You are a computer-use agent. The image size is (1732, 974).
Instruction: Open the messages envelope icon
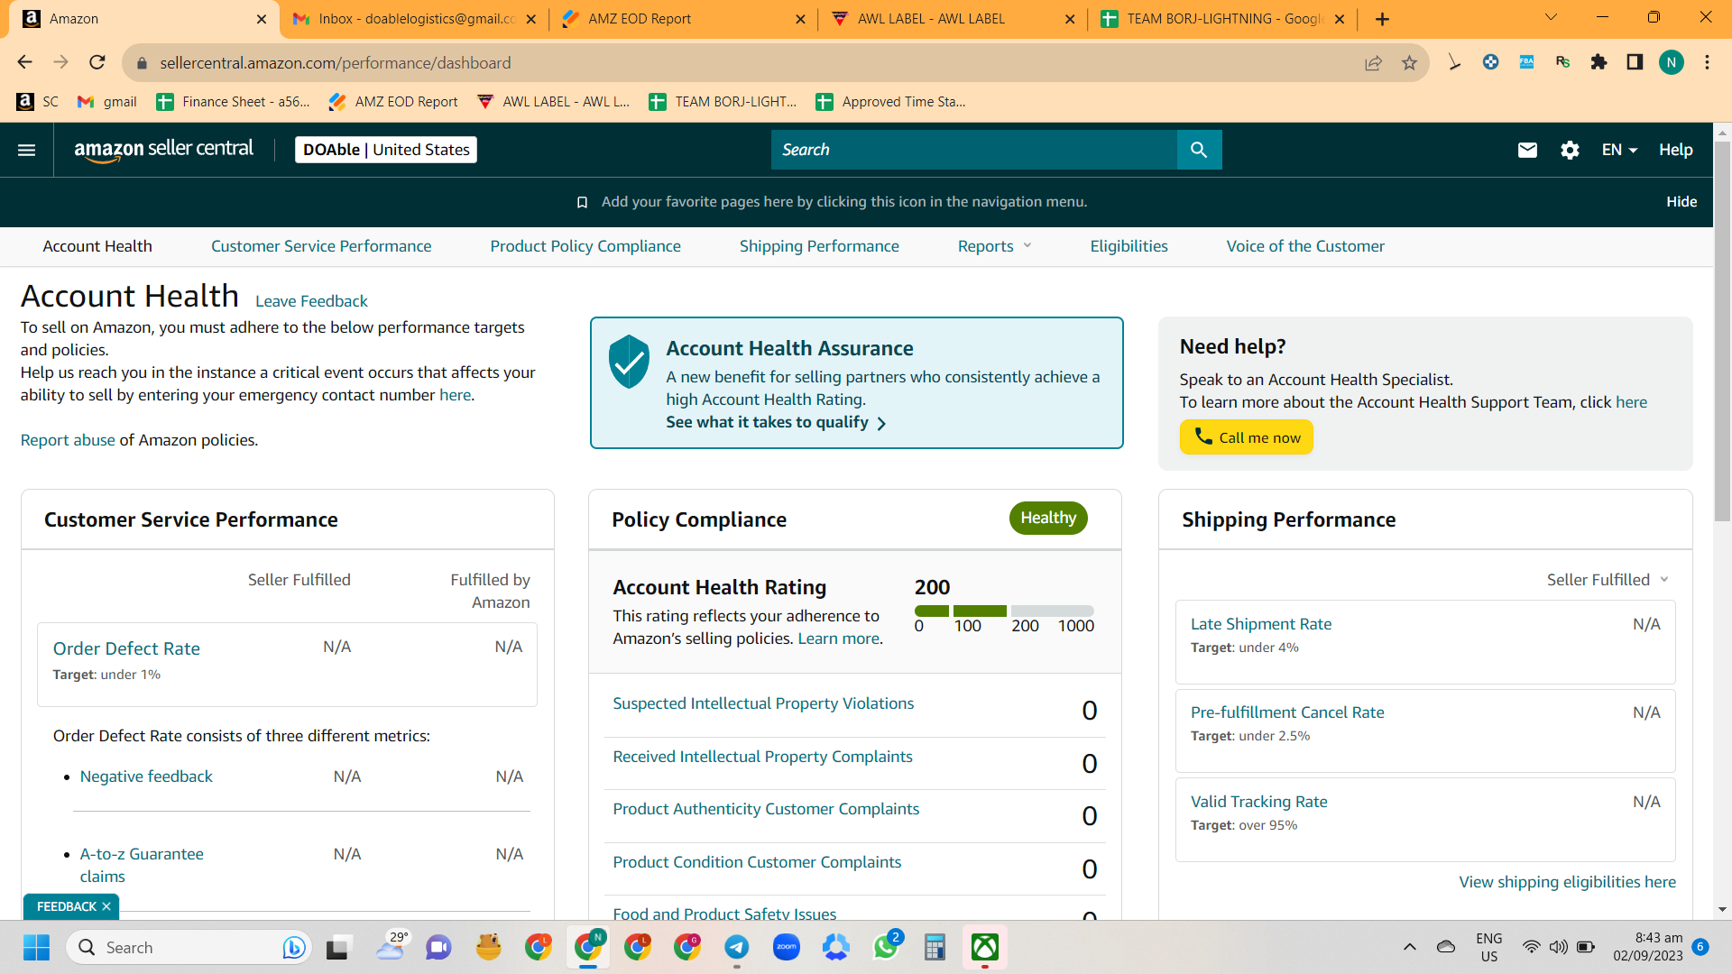[1527, 150]
